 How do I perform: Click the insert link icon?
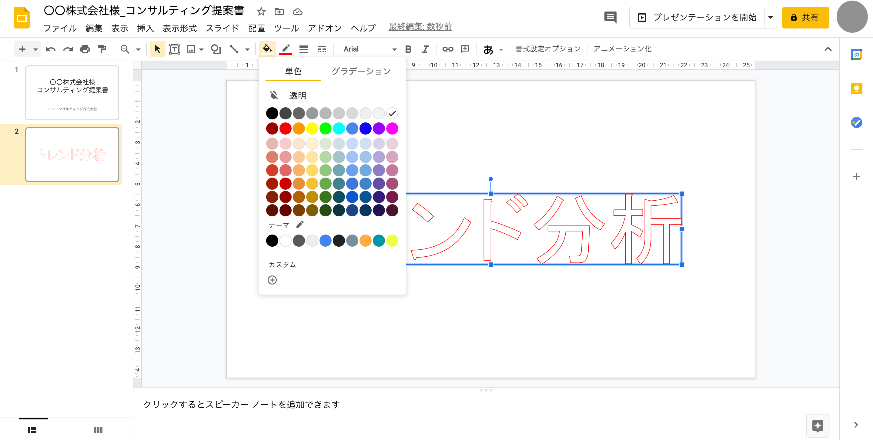pos(448,49)
